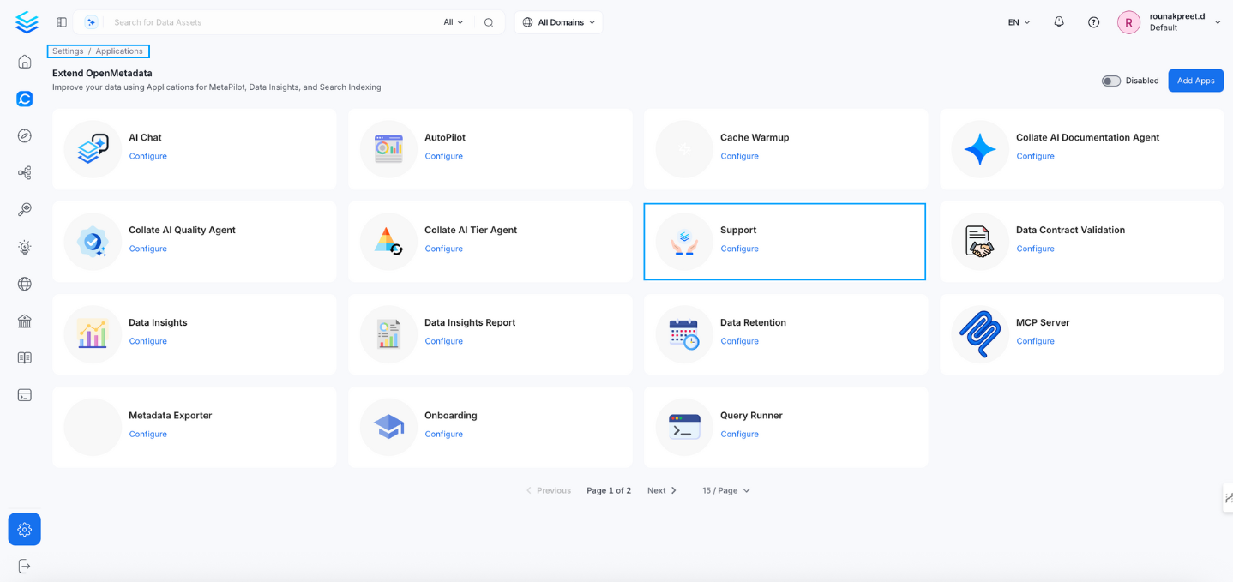Open the help question-mark icon

(1093, 21)
